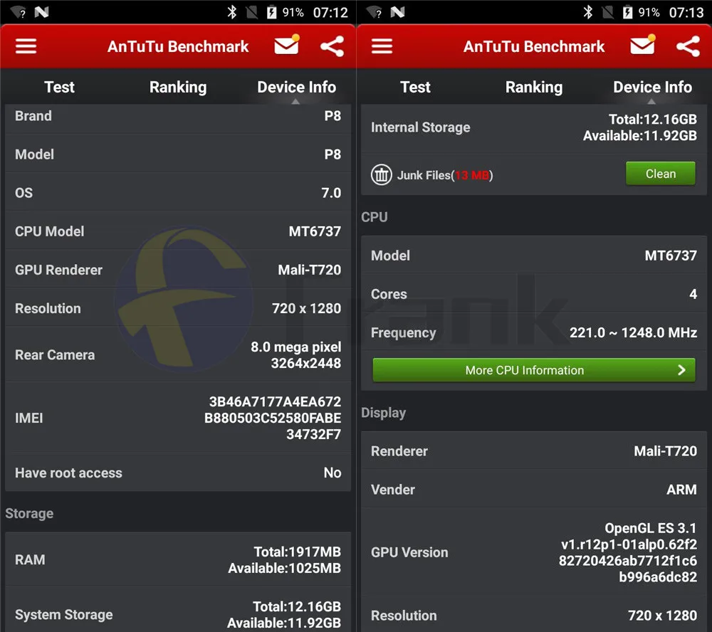Image resolution: width=712 pixels, height=632 pixels.
Task: Tap RAM Total:1917MB row
Action: (178, 560)
